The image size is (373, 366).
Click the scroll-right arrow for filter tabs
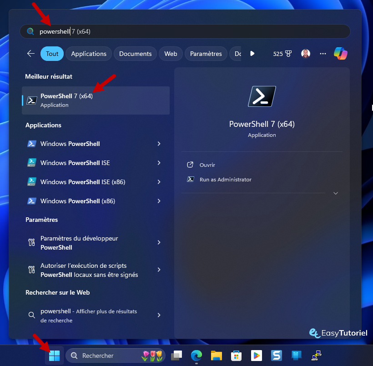(252, 54)
